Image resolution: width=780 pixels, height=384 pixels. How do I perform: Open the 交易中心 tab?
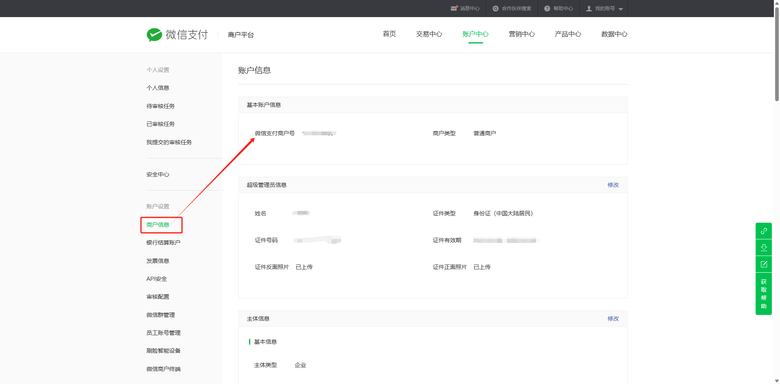[x=429, y=34]
